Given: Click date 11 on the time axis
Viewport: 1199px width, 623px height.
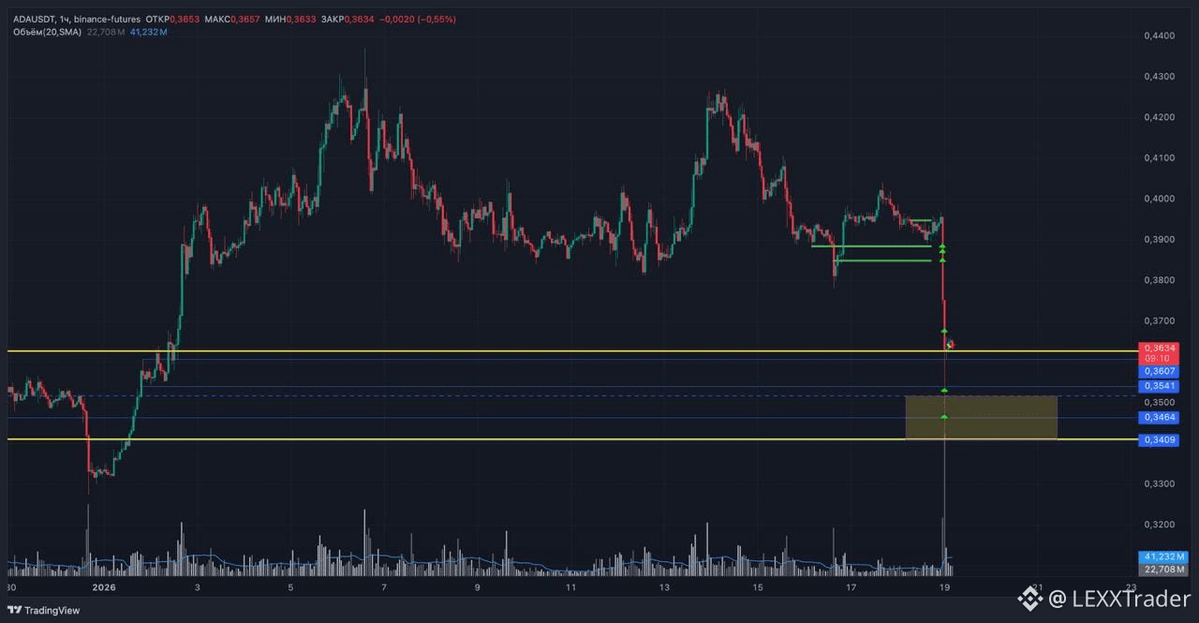Looking at the screenshot, I should point(570,588).
